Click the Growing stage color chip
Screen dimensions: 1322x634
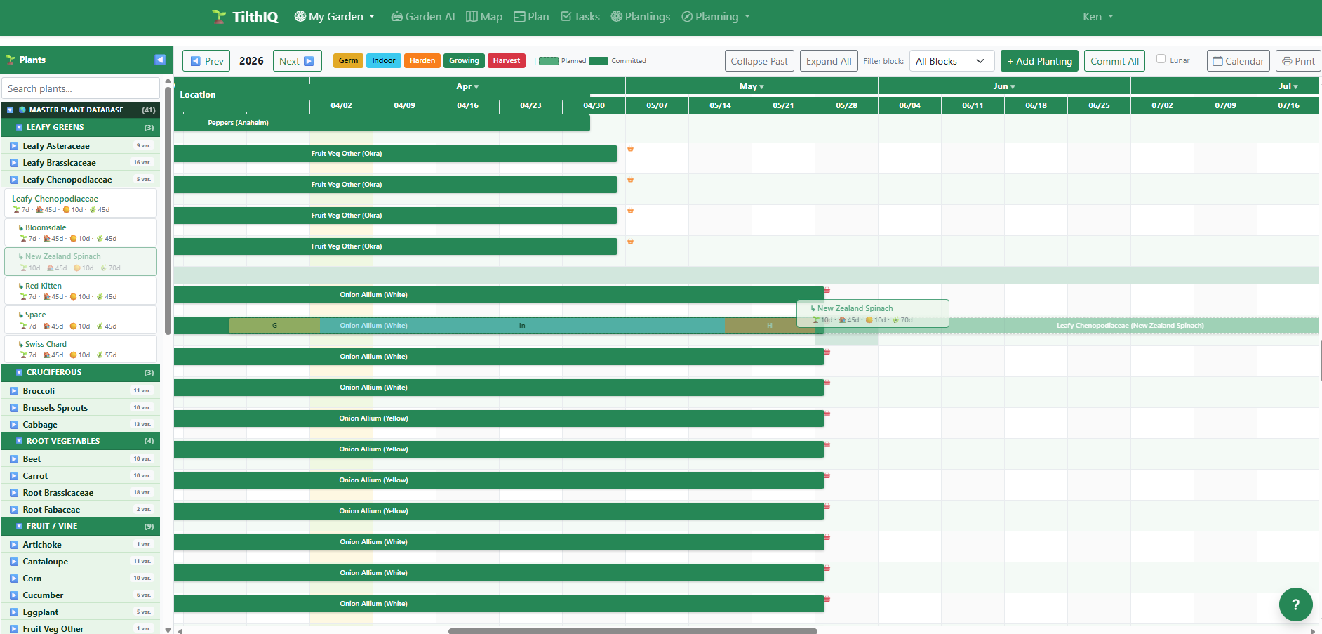(x=464, y=61)
